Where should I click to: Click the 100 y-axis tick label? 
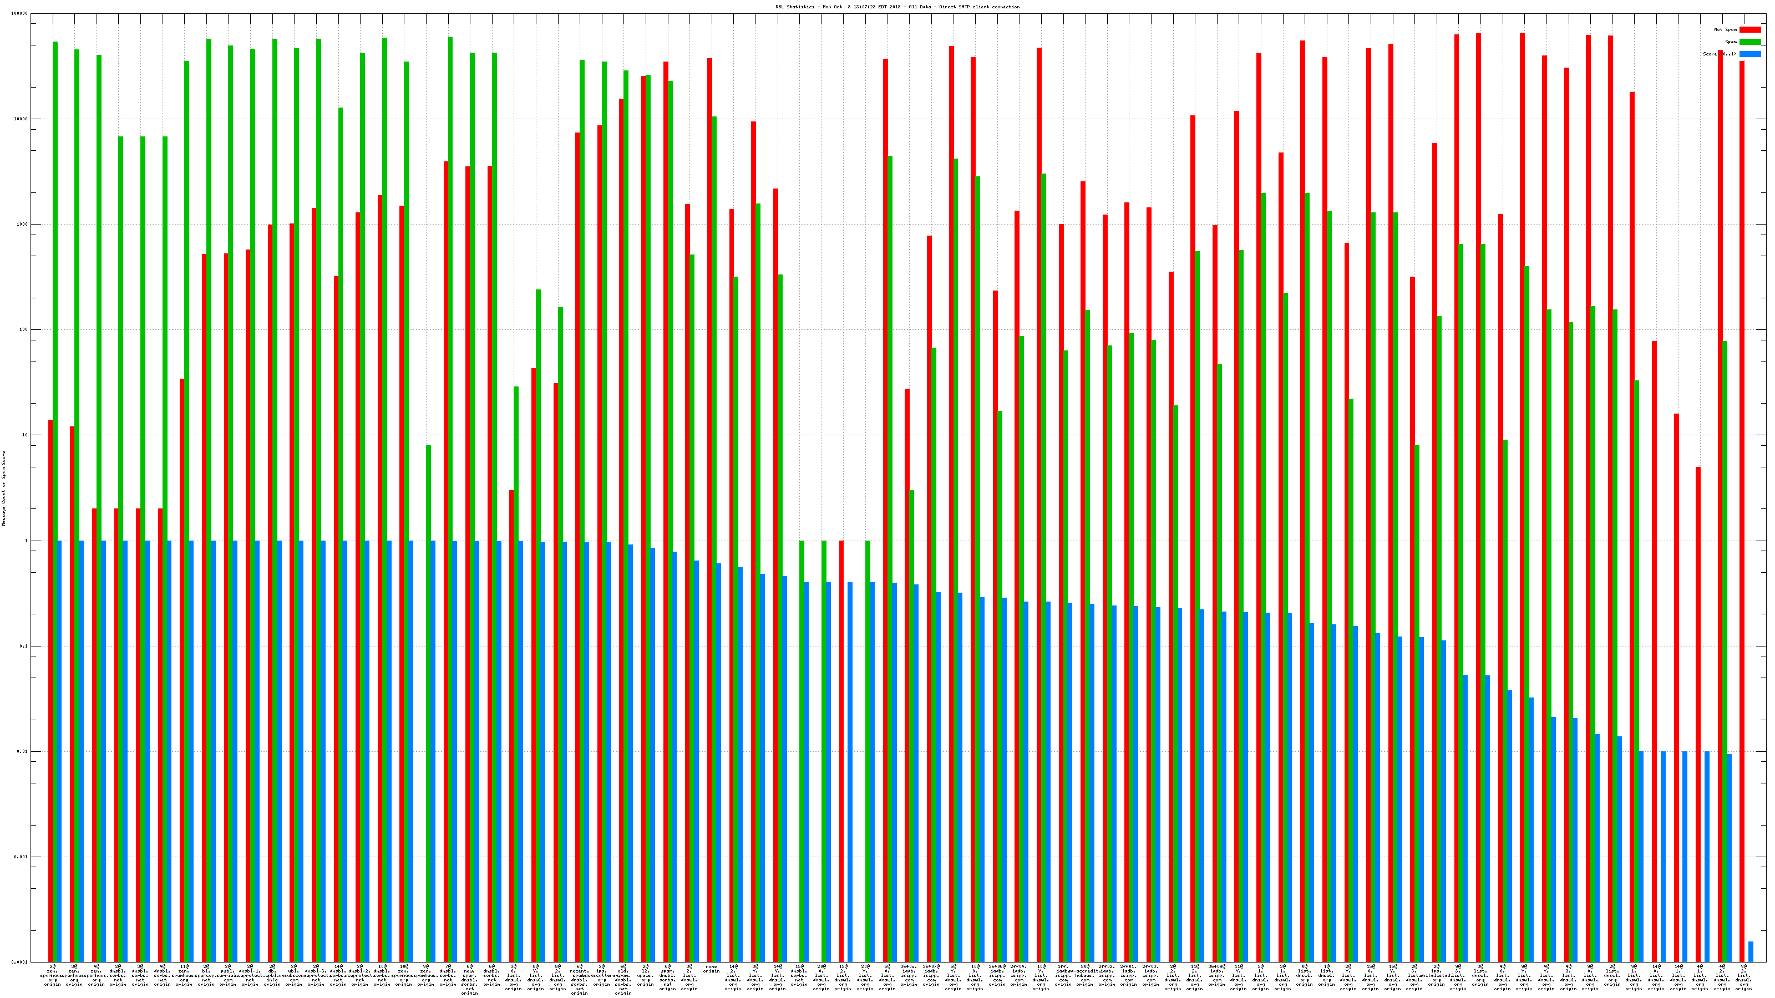pos(24,330)
